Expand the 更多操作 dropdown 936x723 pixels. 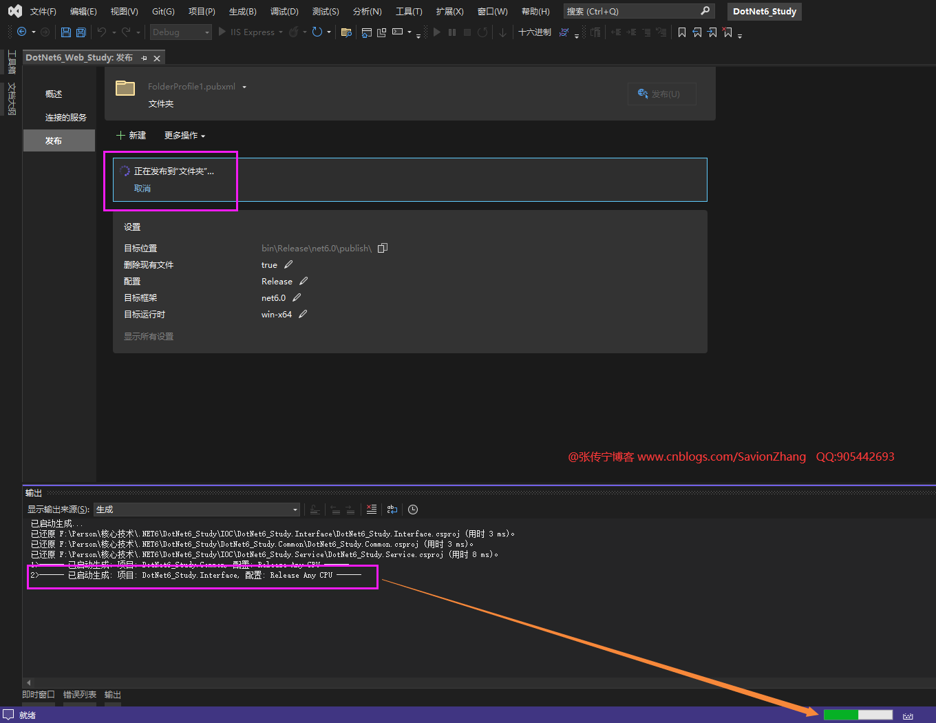point(184,136)
